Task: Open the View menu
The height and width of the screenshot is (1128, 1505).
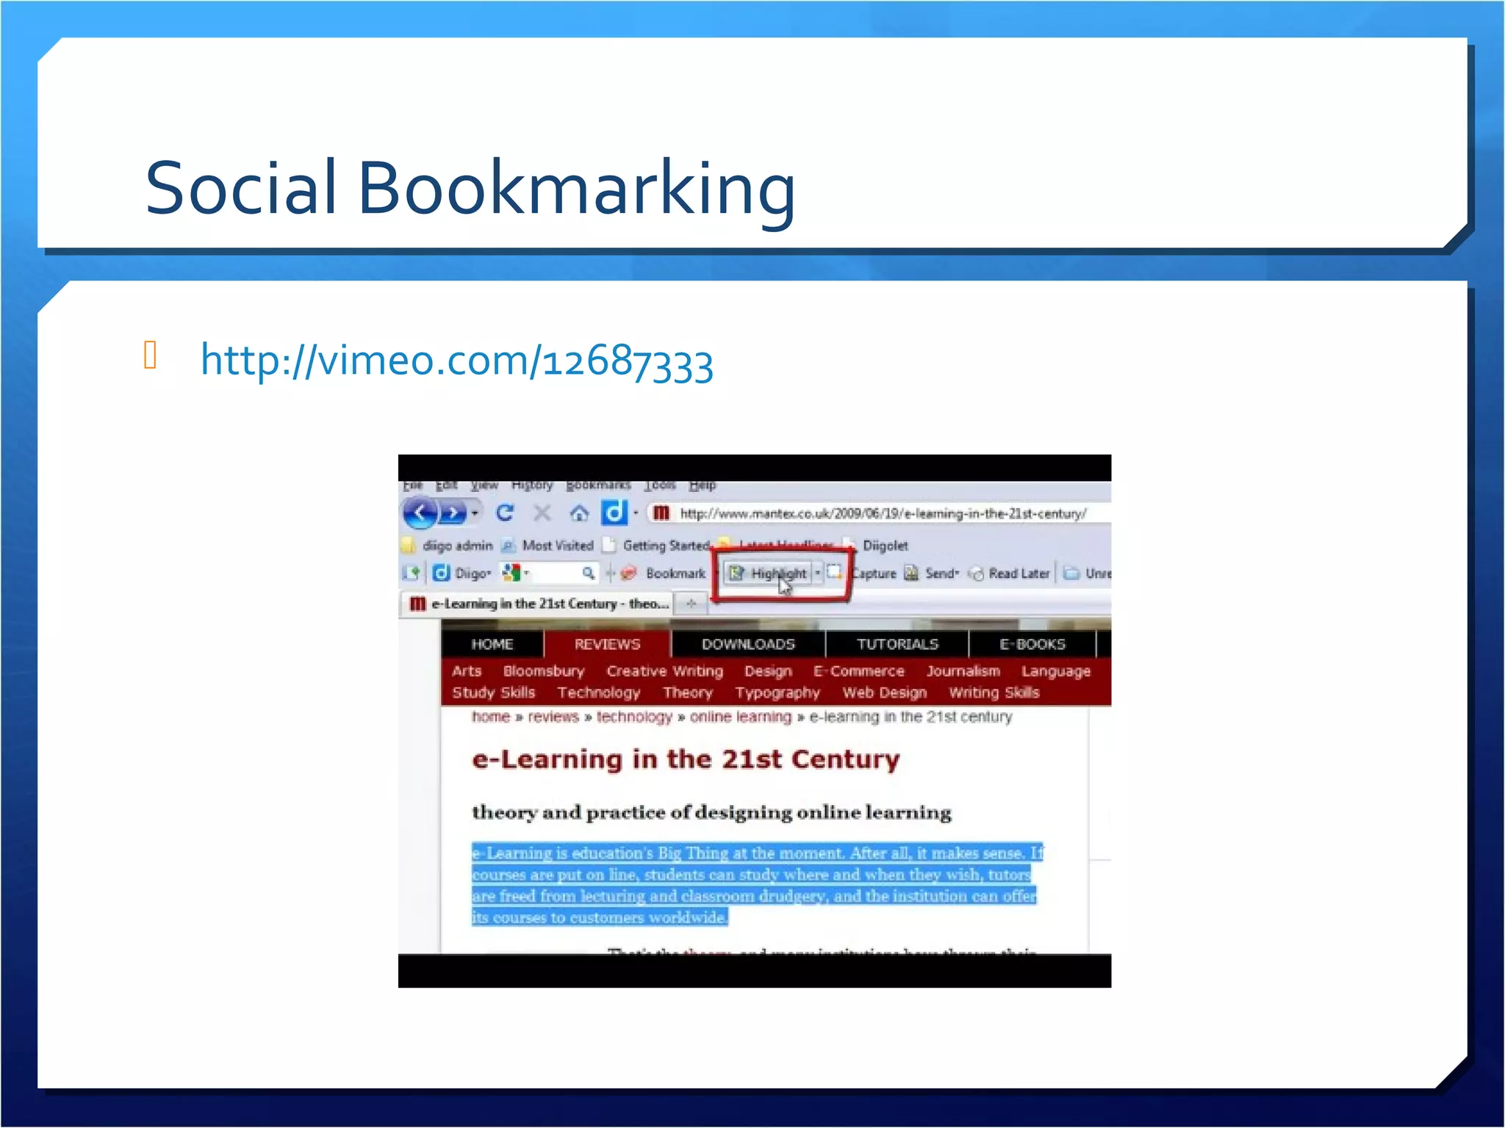Action: click(484, 485)
